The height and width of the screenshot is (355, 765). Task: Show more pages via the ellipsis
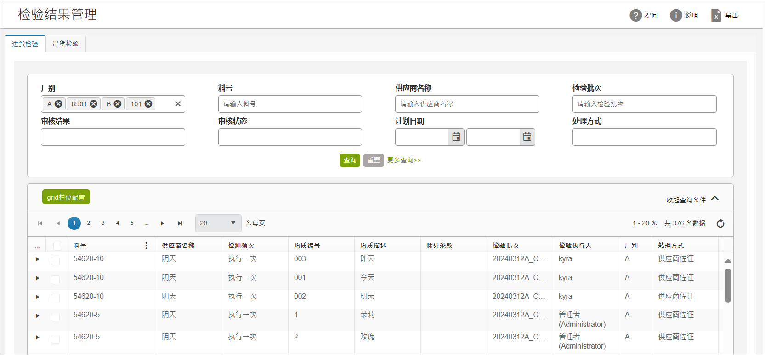147,223
